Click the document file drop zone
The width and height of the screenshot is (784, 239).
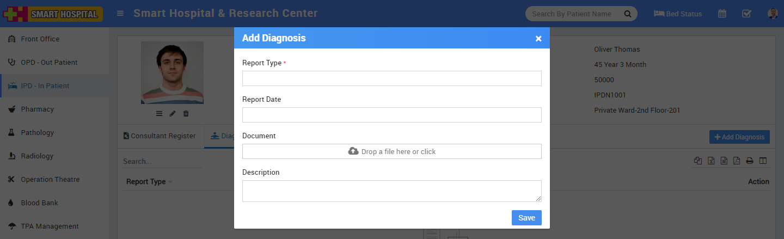391,151
